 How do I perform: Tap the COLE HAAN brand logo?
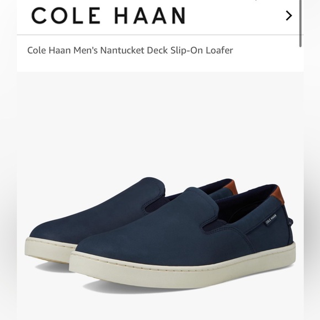[109, 15]
